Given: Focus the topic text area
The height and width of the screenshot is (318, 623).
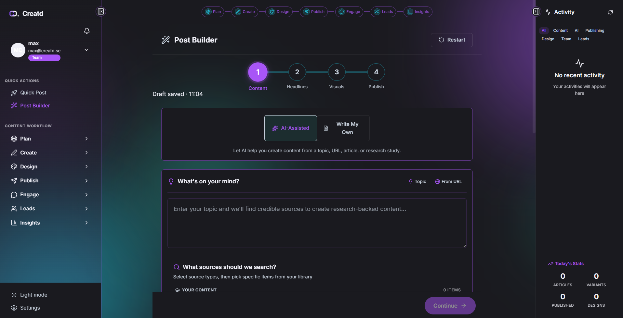Looking at the screenshot, I should coord(317,223).
